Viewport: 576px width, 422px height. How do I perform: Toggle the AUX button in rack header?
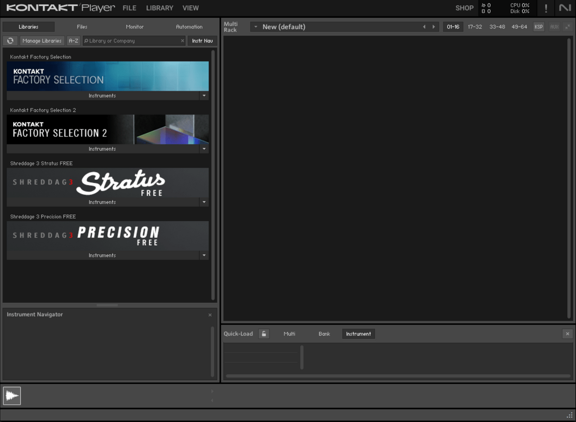(x=554, y=27)
